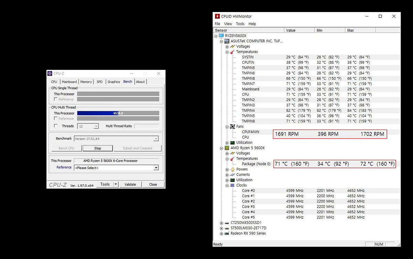Image resolution: width=413 pixels, height=259 pixels.
Task: Switch to the SPD tab in CPU-Z
Action: pyautogui.click(x=99, y=82)
